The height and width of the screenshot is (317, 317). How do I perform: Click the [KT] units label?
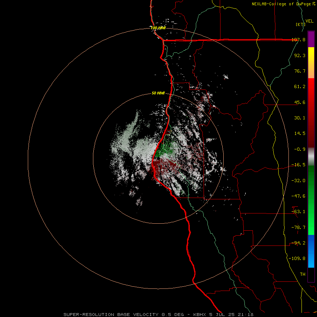301,24
